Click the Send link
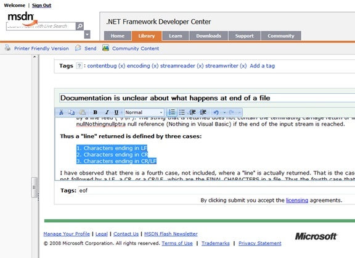 [x=91, y=49]
